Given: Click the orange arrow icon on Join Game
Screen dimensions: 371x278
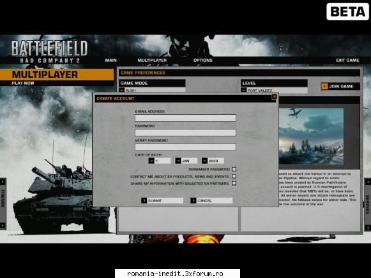Looking at the screenshot, I should [324, 86].
